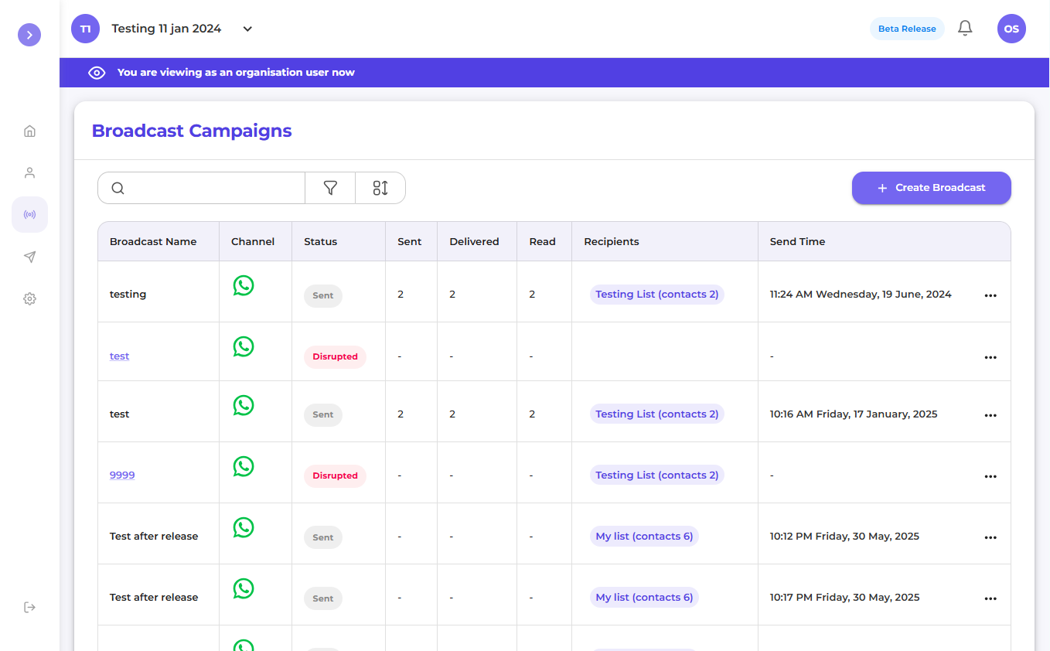Expand the sidebar with the arrow button
1050x651 pixels.
[29, 35]
